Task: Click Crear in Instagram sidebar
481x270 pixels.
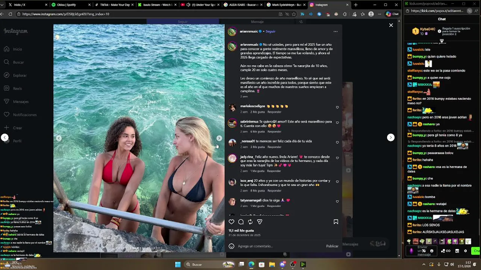Action: click(13, 128)
